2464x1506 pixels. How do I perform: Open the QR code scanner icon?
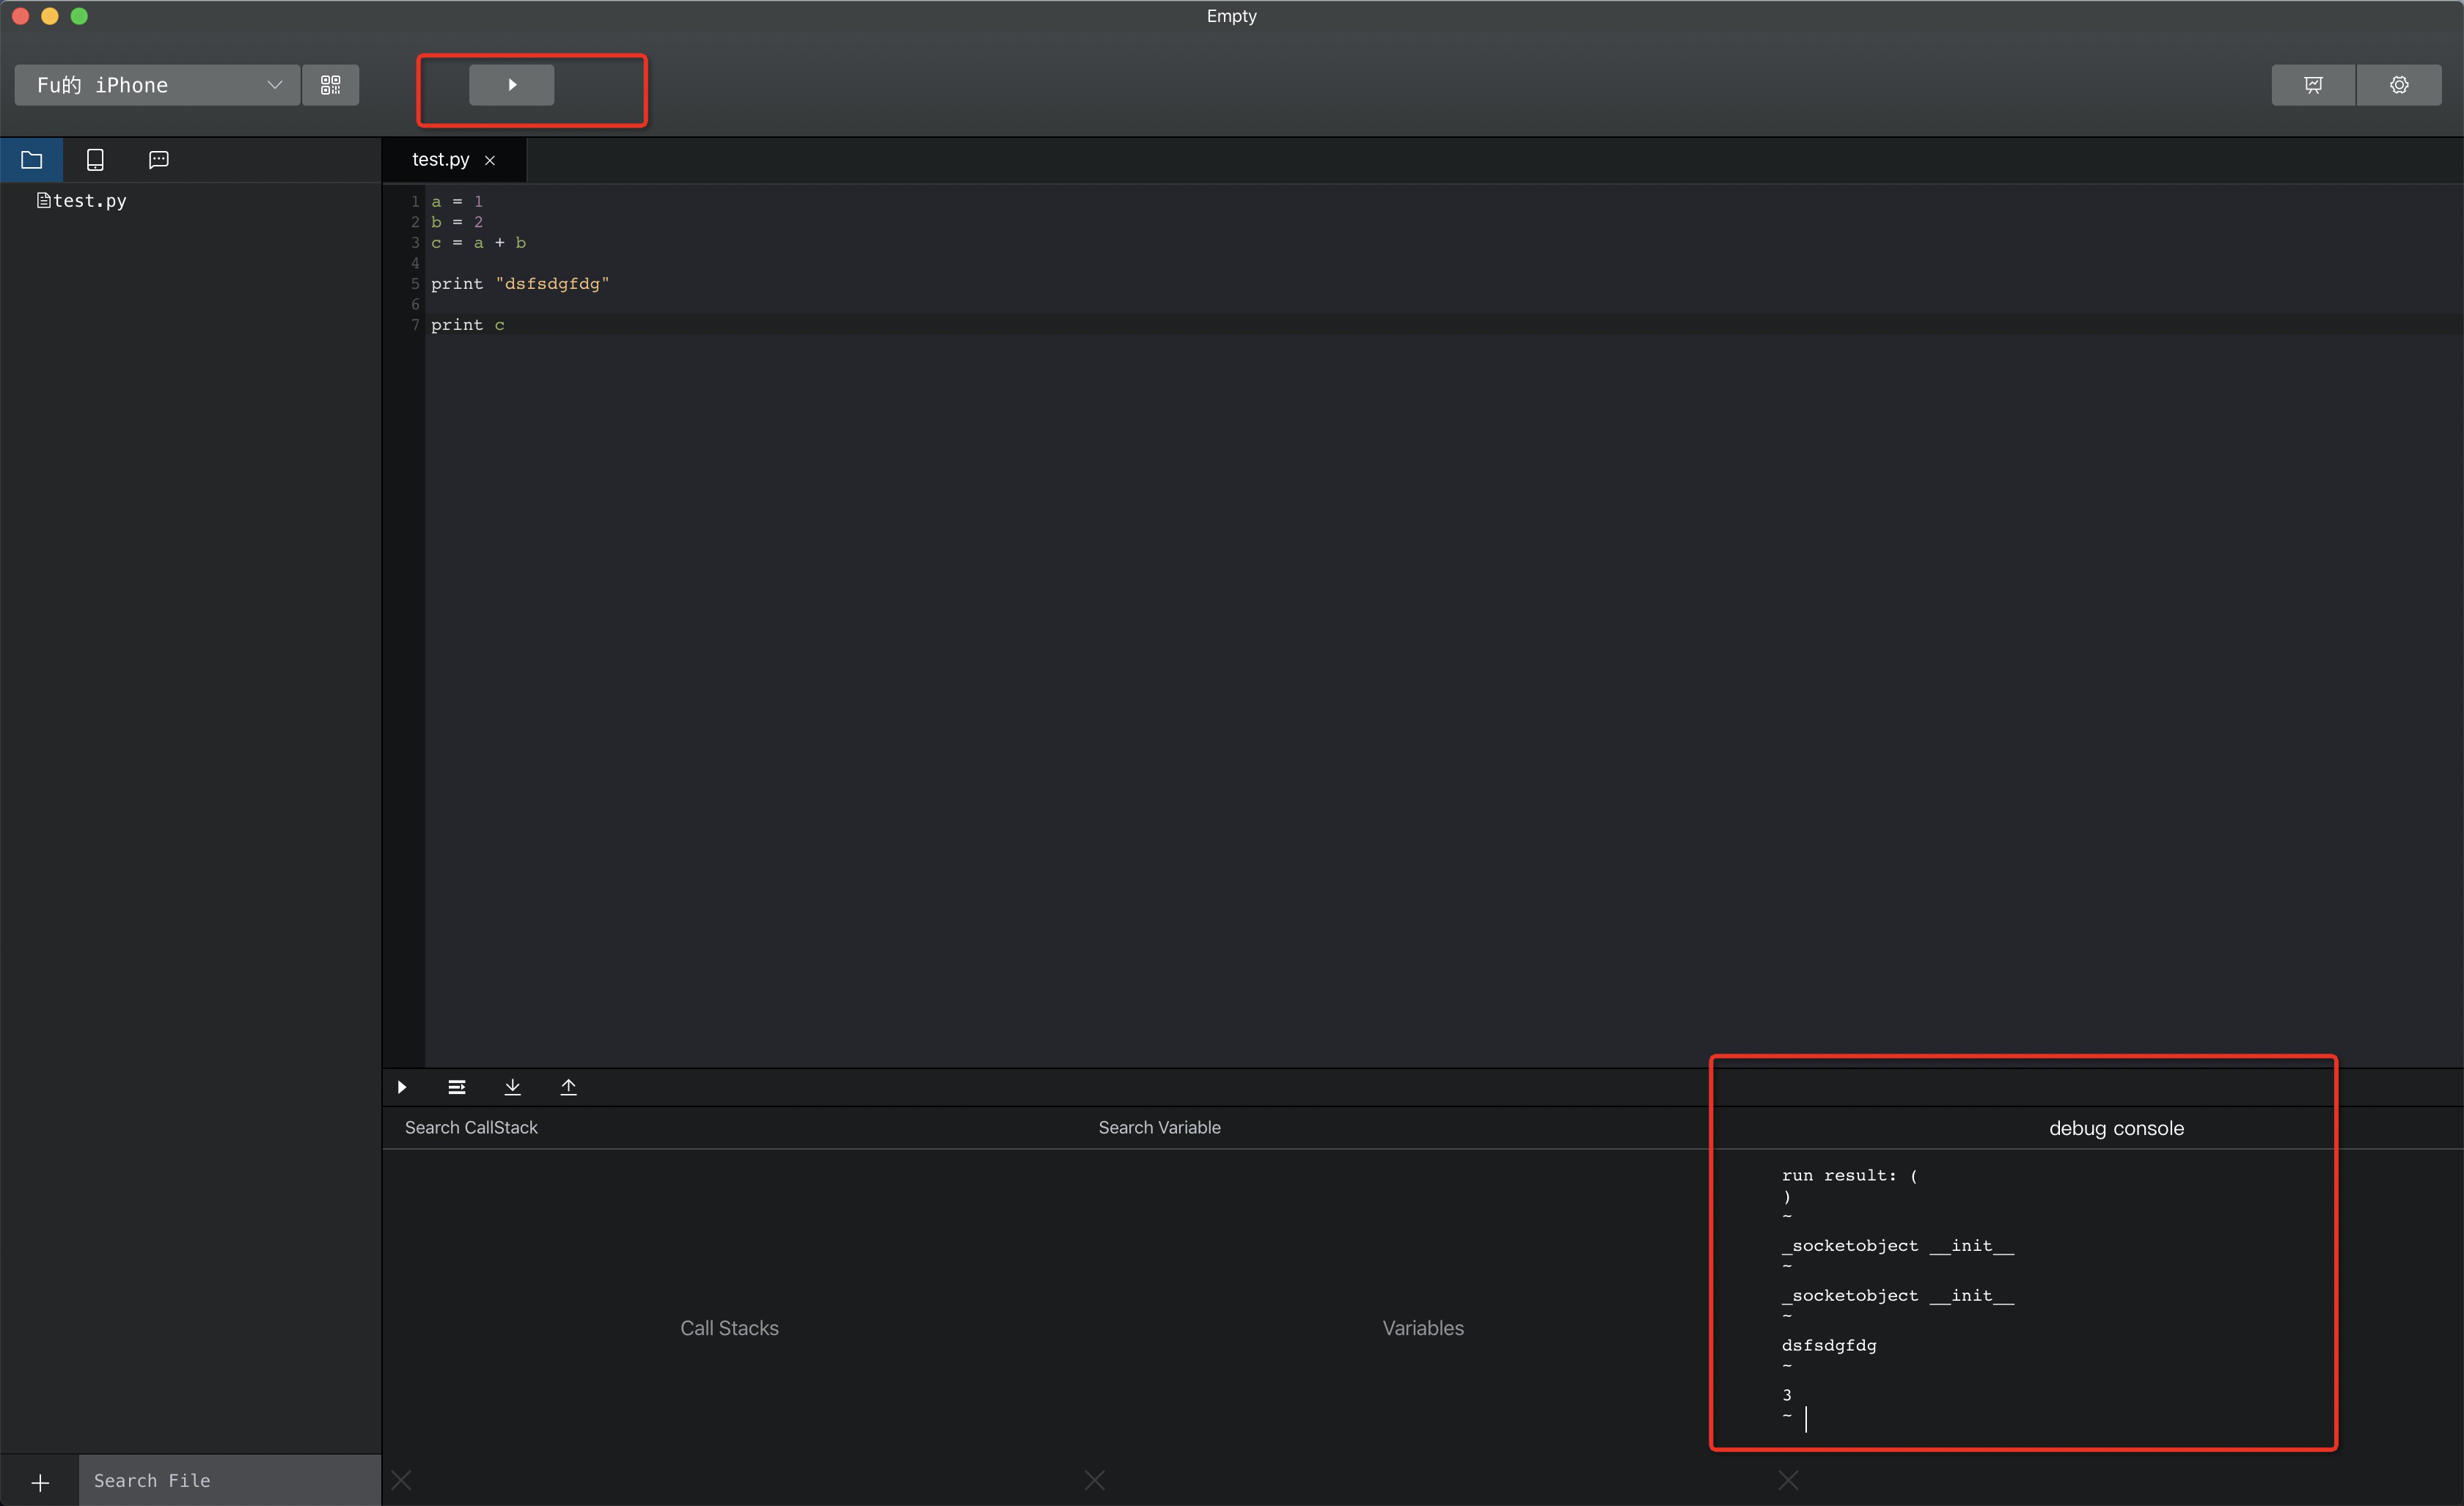pyautogui.click(x=331, y=85)
